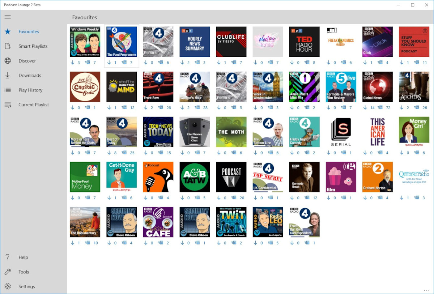Click download arrow under The Moth
The height and width of the screenshot is (294, 434).
[x=219, y=153]
